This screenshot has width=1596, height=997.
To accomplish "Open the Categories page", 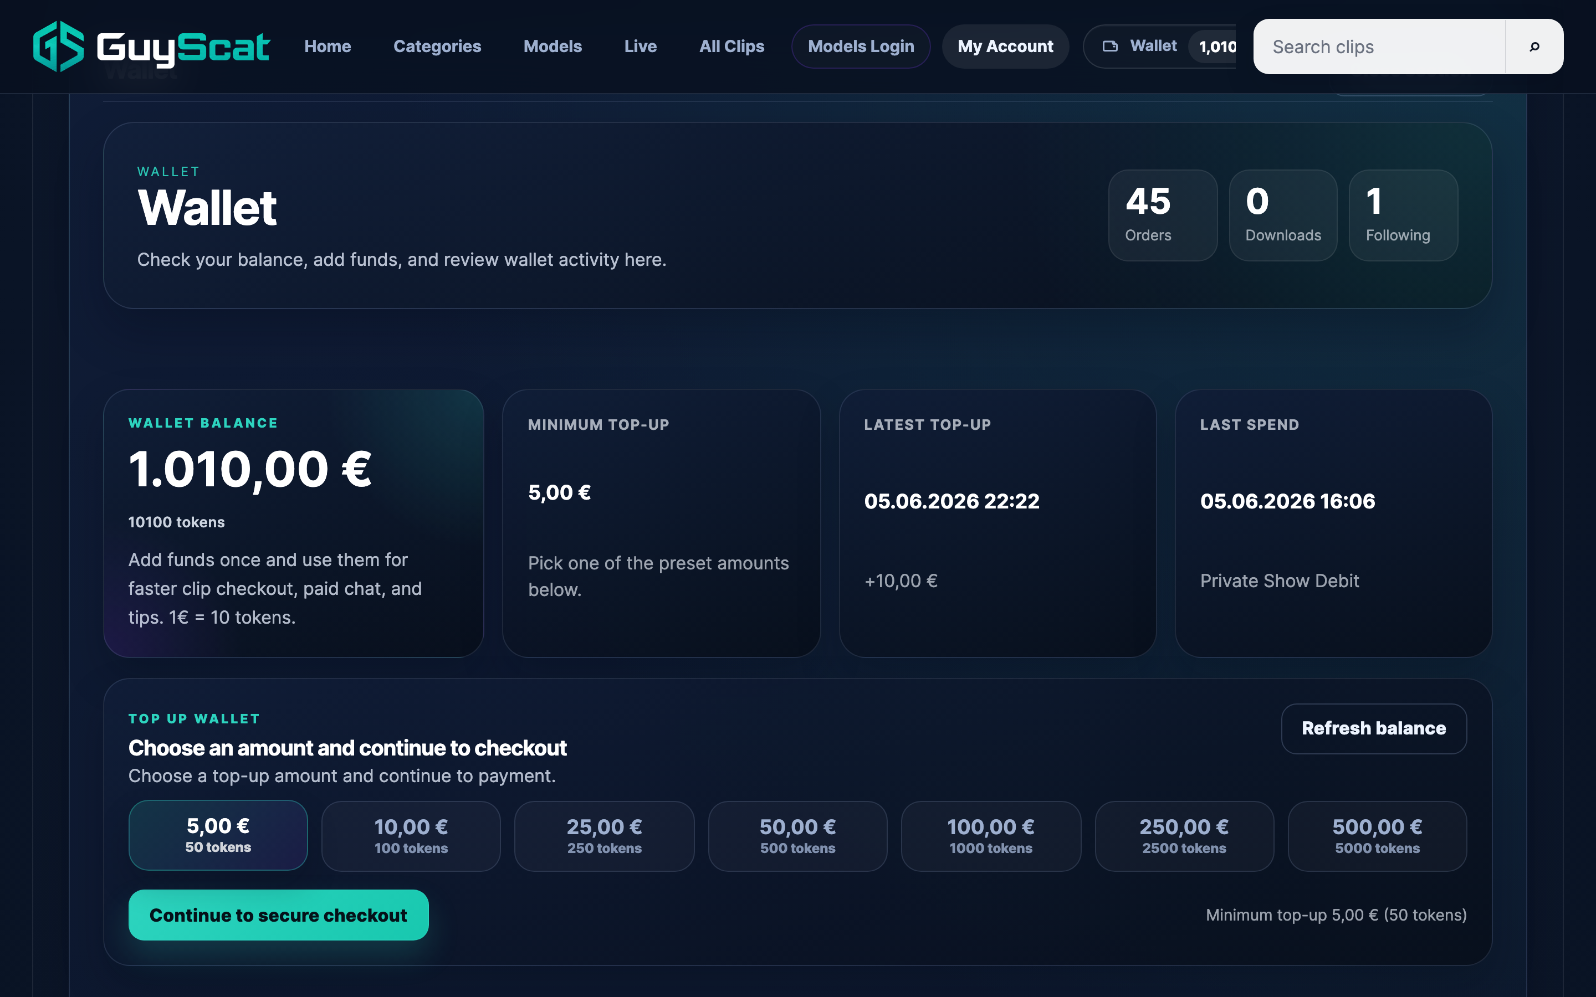I will coord(437,46).
